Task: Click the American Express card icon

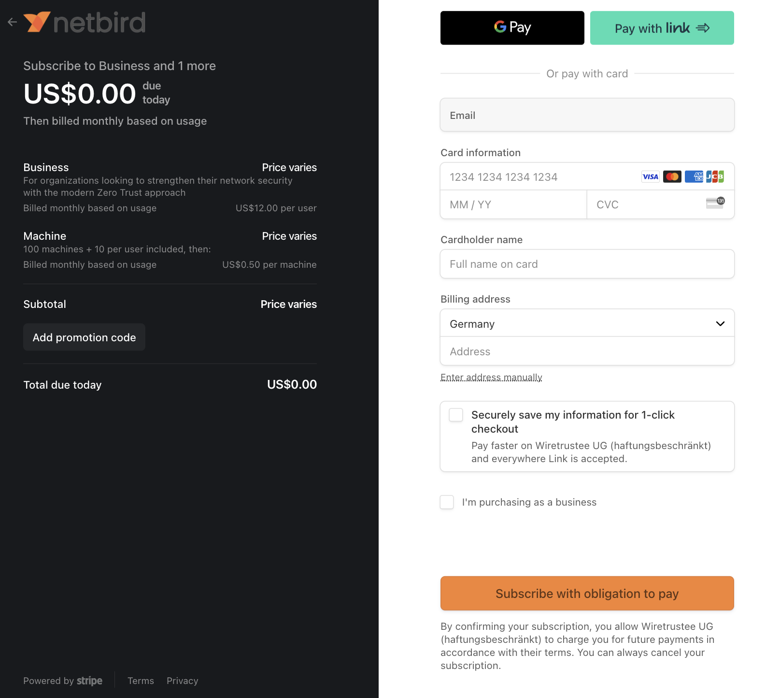Action: 694,176
